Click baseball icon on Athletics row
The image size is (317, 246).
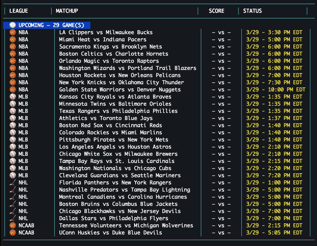(x=12, y=118)
